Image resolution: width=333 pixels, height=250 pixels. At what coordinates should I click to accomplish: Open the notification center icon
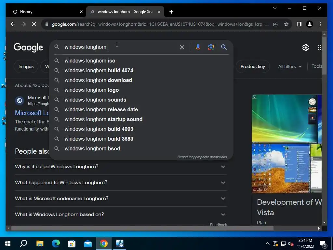(x=323, y=244)
